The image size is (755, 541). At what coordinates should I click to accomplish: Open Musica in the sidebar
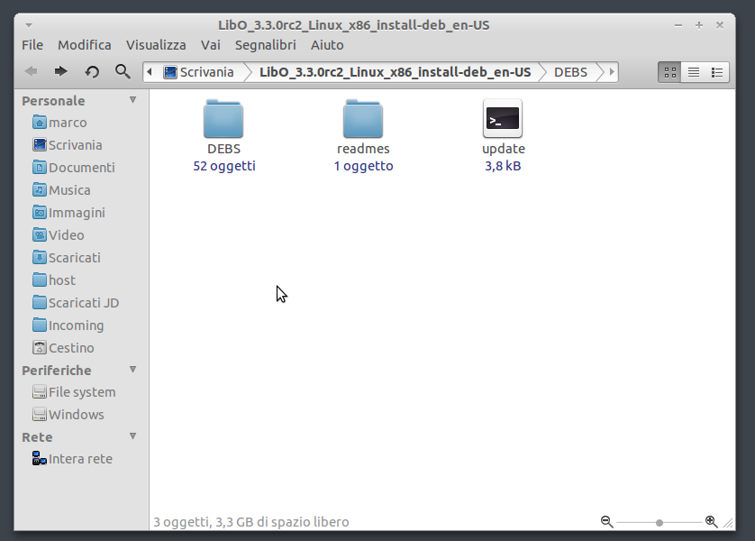[x=61, y=190]
